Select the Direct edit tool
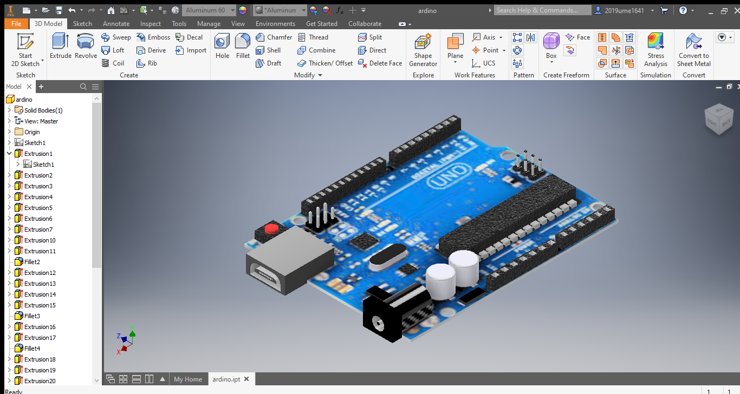The width and height of the screenshot is (740, 394). coord(372,50)
